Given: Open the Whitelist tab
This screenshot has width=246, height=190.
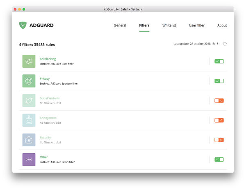Looking at the screenshot, I should [x=169, y=25].
